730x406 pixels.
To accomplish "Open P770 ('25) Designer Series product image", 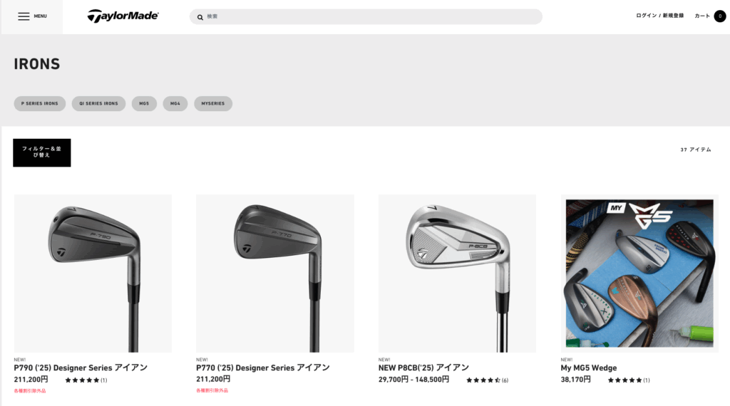I will coord(274,273).
